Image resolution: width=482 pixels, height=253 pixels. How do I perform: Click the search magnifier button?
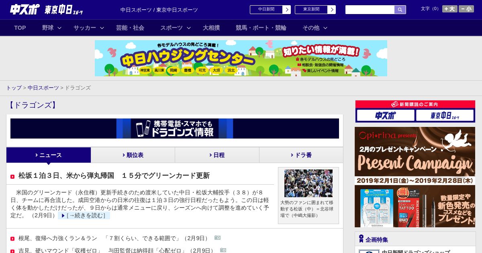[400, 10]
